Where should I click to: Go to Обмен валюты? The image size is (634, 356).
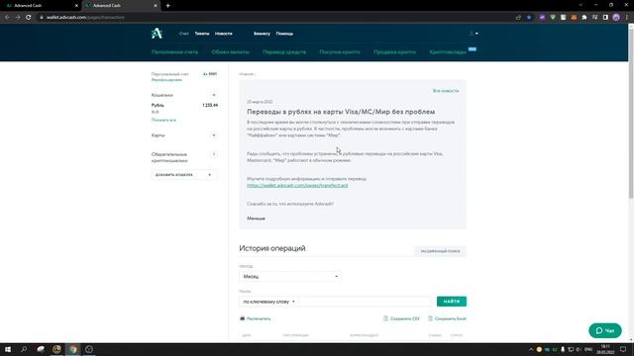pyautogui.click(x=231, y=52)
